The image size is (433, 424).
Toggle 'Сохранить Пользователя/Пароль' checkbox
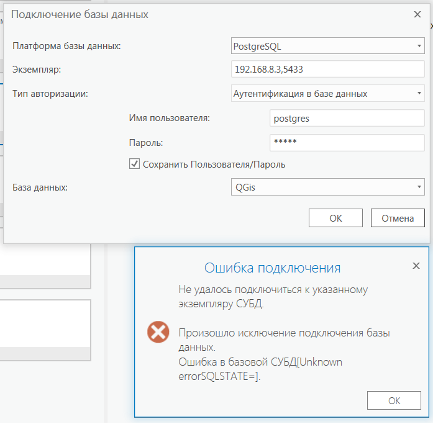click(x=134, y=164)
